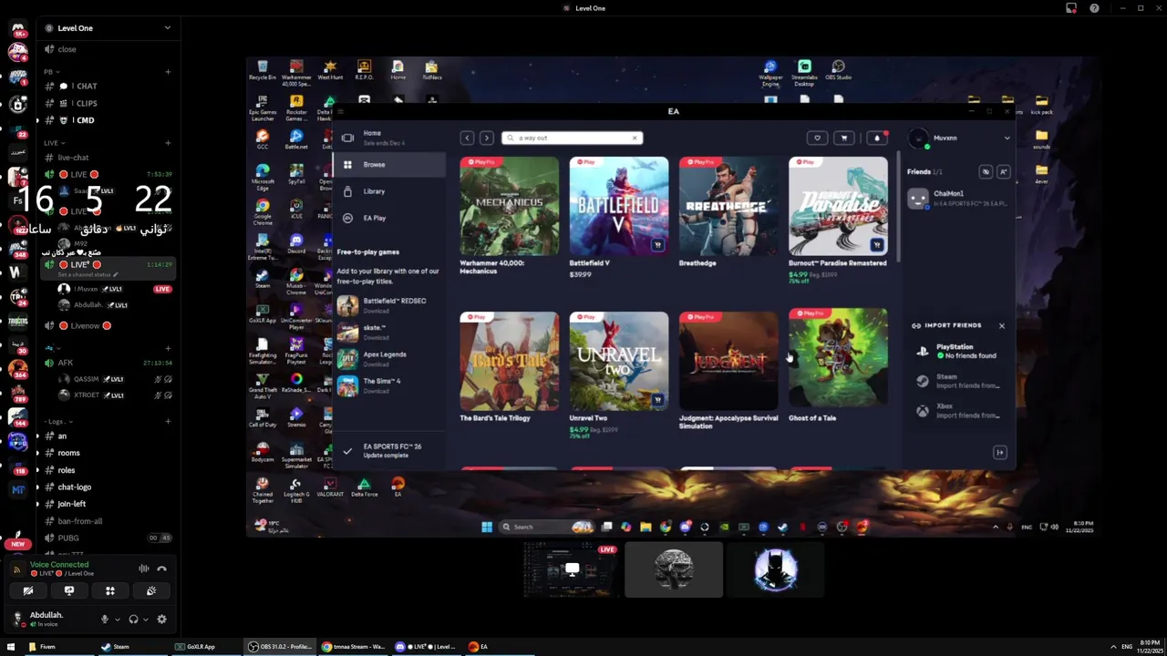Mute microphone in Discord user panel
This screenshot has width=1167, height=656.
pyautogui.click(x=105, y=620)
